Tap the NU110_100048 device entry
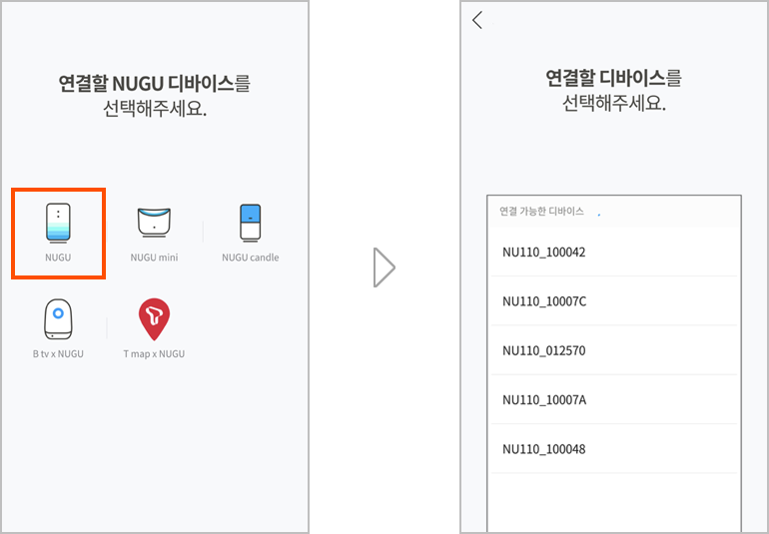Image resolution: width=769 pixels, height=534 pixels. 614,449
